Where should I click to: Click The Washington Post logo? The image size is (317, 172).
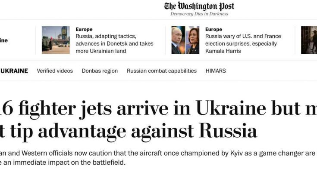tap(199, 6)
